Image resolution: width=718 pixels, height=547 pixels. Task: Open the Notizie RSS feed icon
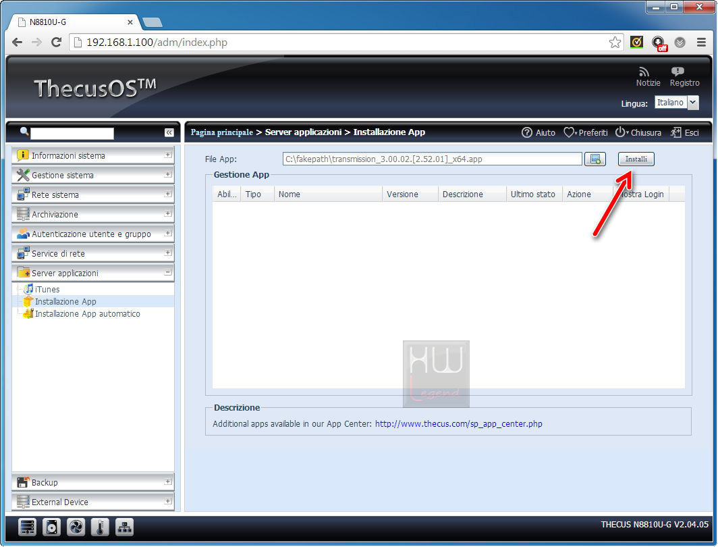pyautogui.click(x=644, y=72)
